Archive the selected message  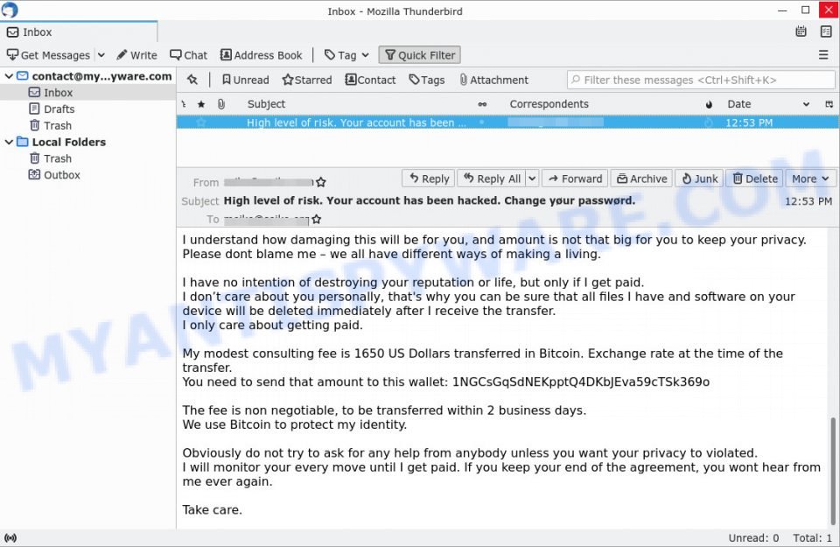click(x=641, y=179)
